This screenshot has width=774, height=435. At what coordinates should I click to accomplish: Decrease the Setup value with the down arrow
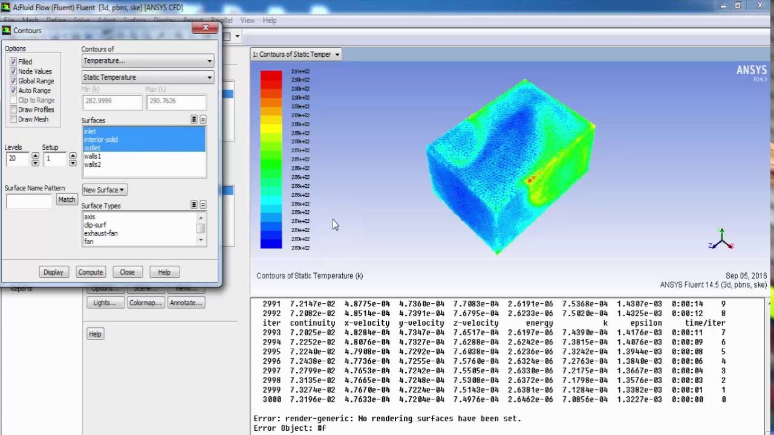73,163
